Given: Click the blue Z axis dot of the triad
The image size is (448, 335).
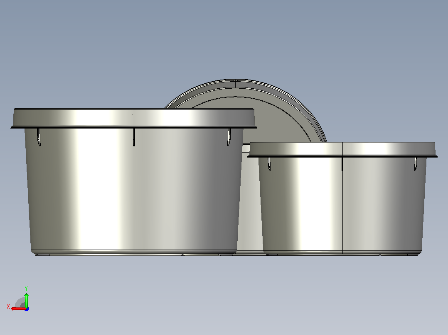Looking at the screenshot, I should point(27,309).
